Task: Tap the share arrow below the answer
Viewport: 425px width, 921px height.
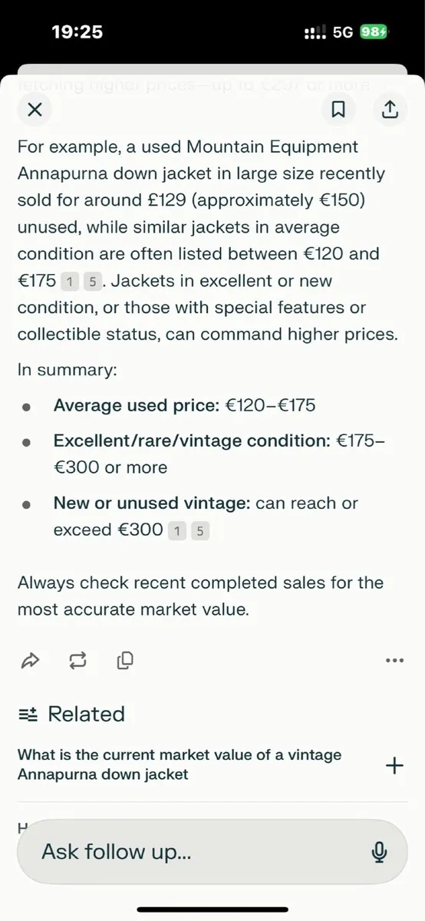Action: click(30, 659)
